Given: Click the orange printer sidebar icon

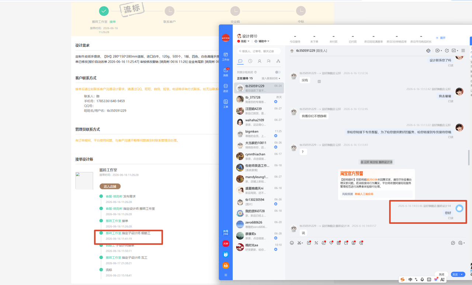Looking at the screenshot, I should tap(226, 265).
